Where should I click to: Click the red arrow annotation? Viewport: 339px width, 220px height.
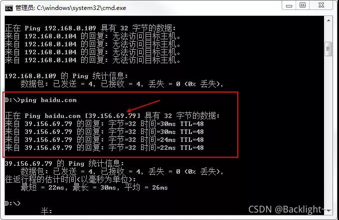coord(144,106)
